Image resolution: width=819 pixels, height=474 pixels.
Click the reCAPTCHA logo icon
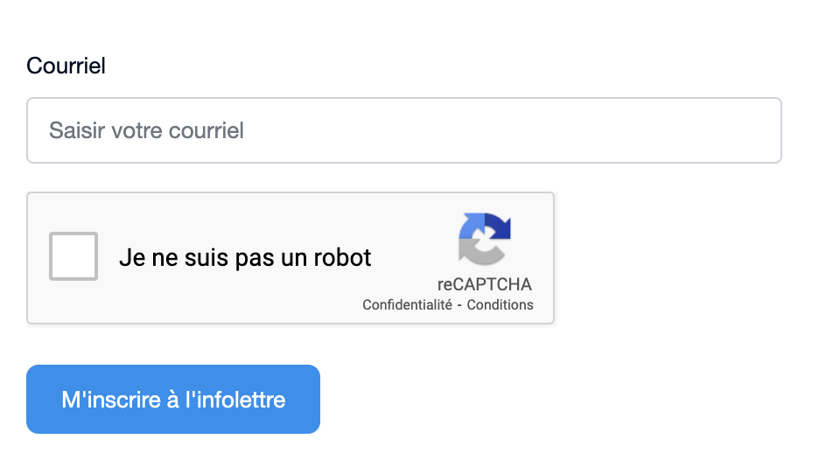click(x=485, y=239)
